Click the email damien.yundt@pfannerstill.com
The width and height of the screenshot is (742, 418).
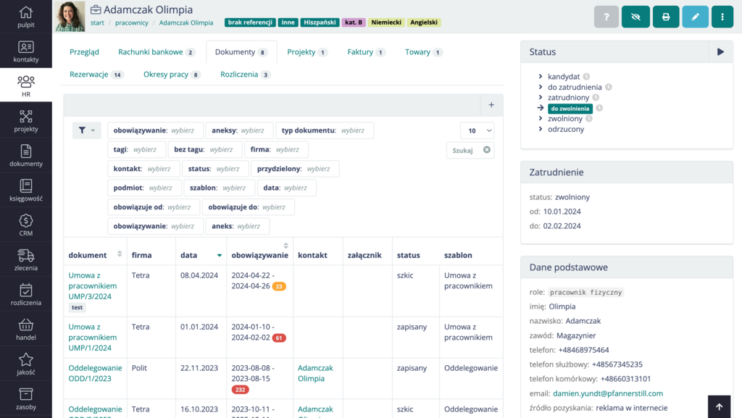point(607,393)
